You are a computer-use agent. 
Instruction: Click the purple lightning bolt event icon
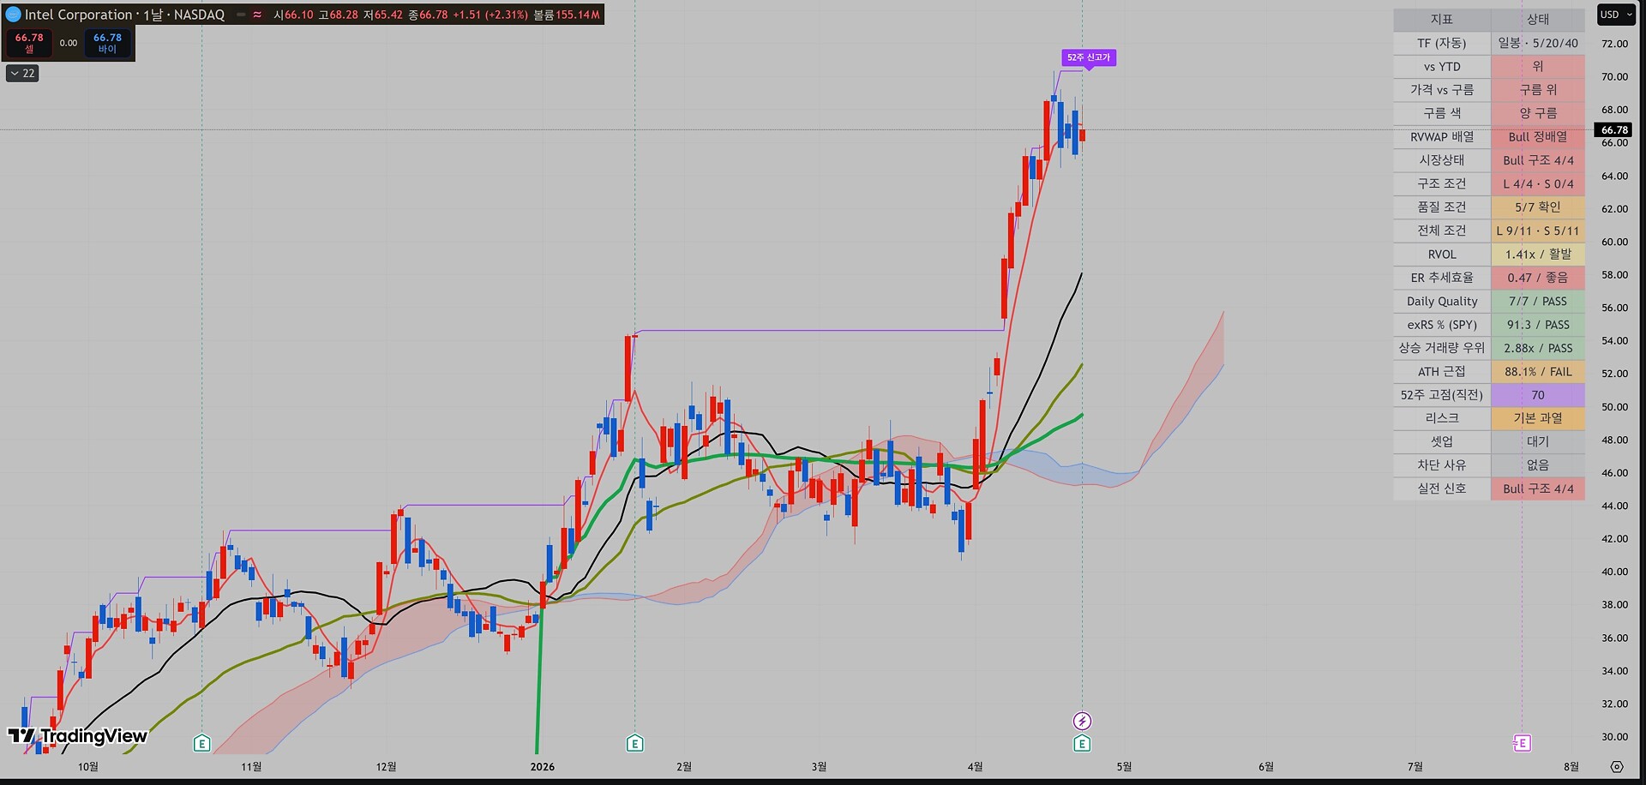1082,721
